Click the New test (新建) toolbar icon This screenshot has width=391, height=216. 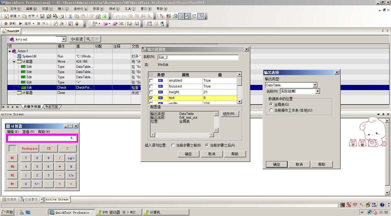pos(6,16)
